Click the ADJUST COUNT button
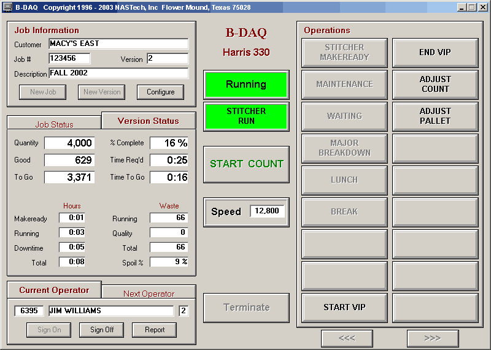The height and width of the screenshot is (350, 491). [x=435, y=85]
